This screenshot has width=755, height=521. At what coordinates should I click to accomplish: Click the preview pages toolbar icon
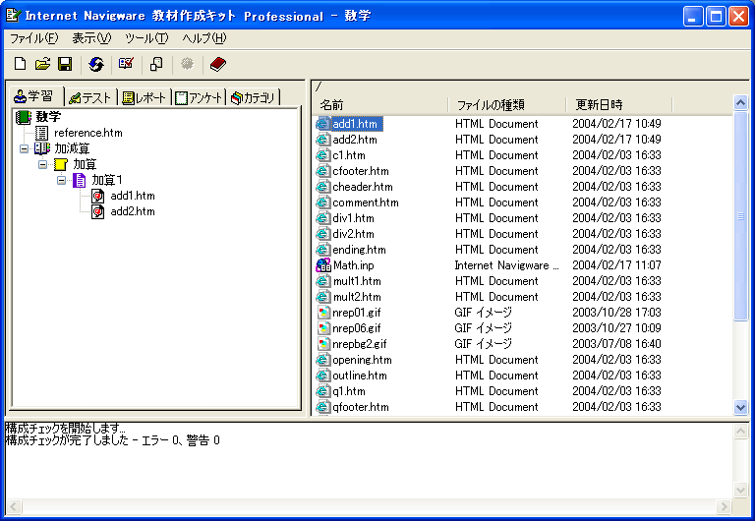pos(156,64)
